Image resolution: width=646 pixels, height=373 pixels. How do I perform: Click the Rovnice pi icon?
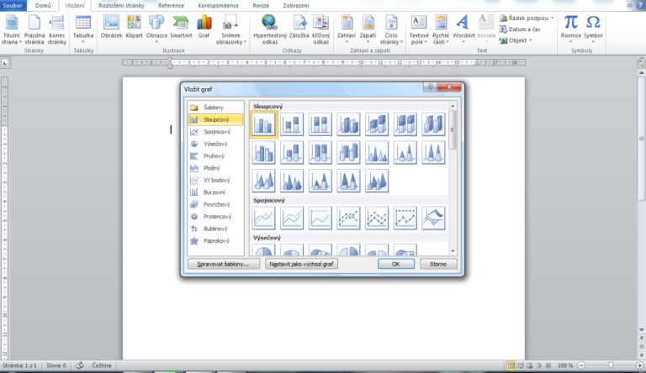click(x=571, y=26)
